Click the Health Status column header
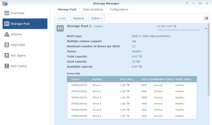The width and height of the screenshot is (212, 125). [183, 79]
